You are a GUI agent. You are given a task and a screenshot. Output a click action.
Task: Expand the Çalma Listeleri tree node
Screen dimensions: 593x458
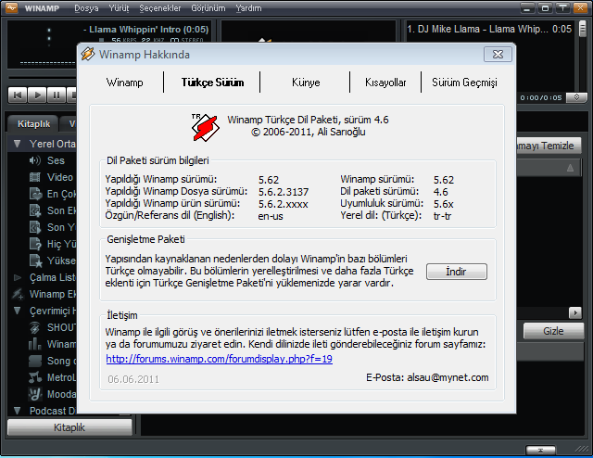[x=17, y=277]
